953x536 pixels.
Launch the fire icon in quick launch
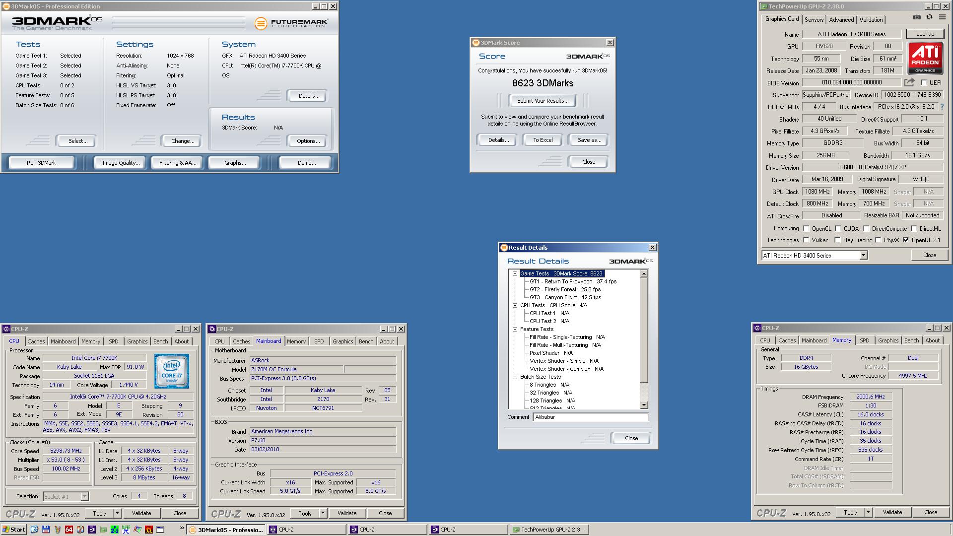pyautogui.click(x=148, y=530)
